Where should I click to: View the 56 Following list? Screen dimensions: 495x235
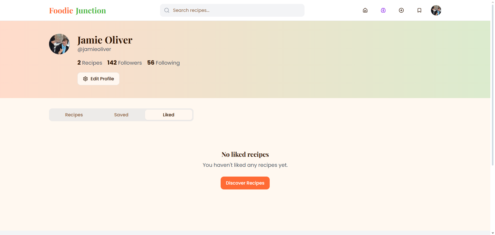pyautogui.click(x=163, y=63)
